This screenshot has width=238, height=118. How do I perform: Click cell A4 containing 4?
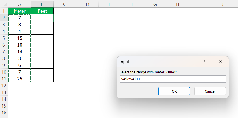(19, 31)
